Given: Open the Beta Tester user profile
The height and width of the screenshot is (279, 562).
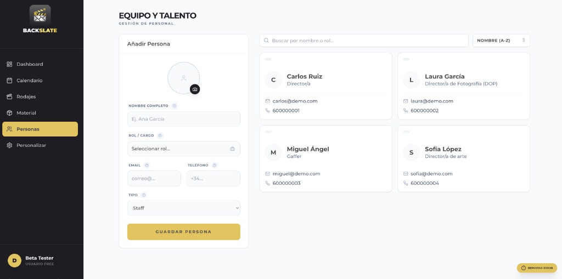Looking at the screenshot, I should coord(38,260).
